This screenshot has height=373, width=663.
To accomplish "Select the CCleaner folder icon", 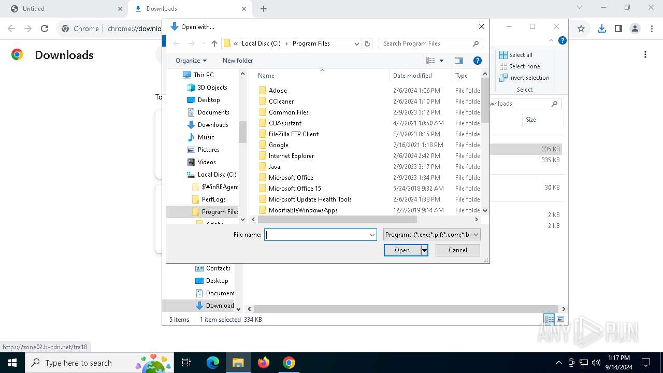I will click(263, 102).
